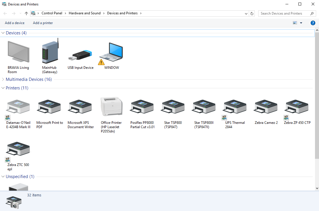Viewport: 319px width, 211px height.
Task: Expand chevron after Devices and Printers breadcrumb
Action: (x=140, y=13)
